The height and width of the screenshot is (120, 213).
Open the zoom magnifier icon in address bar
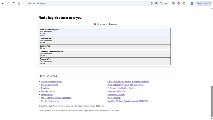tap(156, 3)
